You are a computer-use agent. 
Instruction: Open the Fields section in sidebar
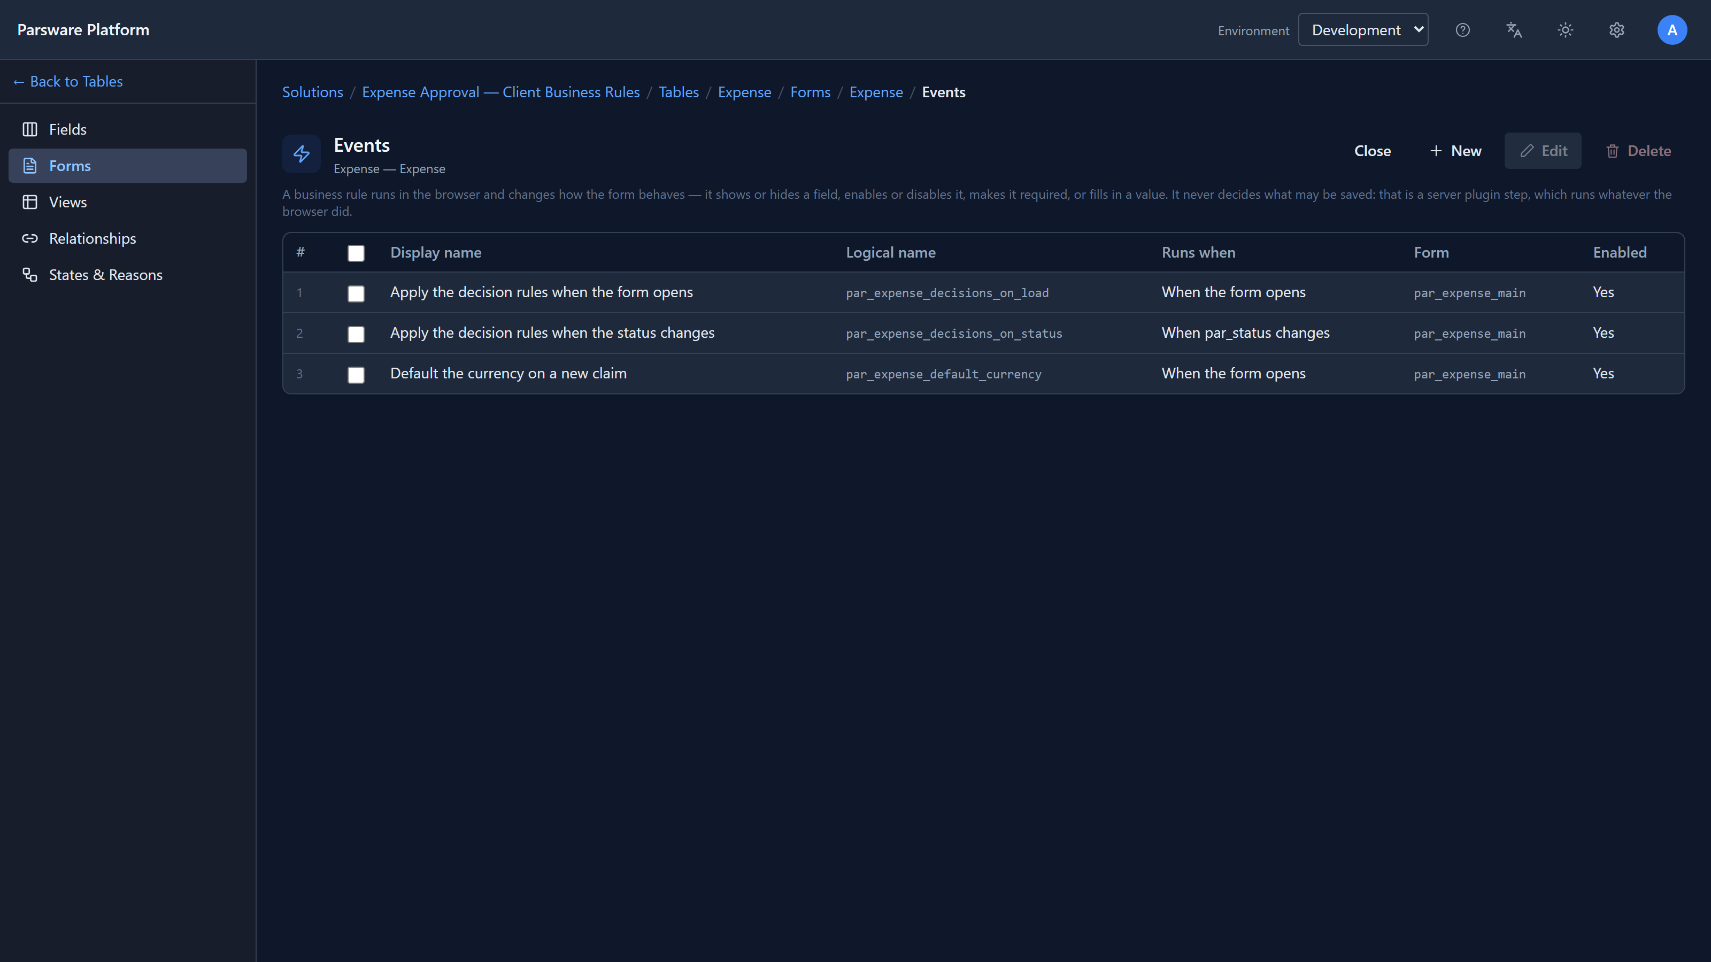[x=128, y=129]
